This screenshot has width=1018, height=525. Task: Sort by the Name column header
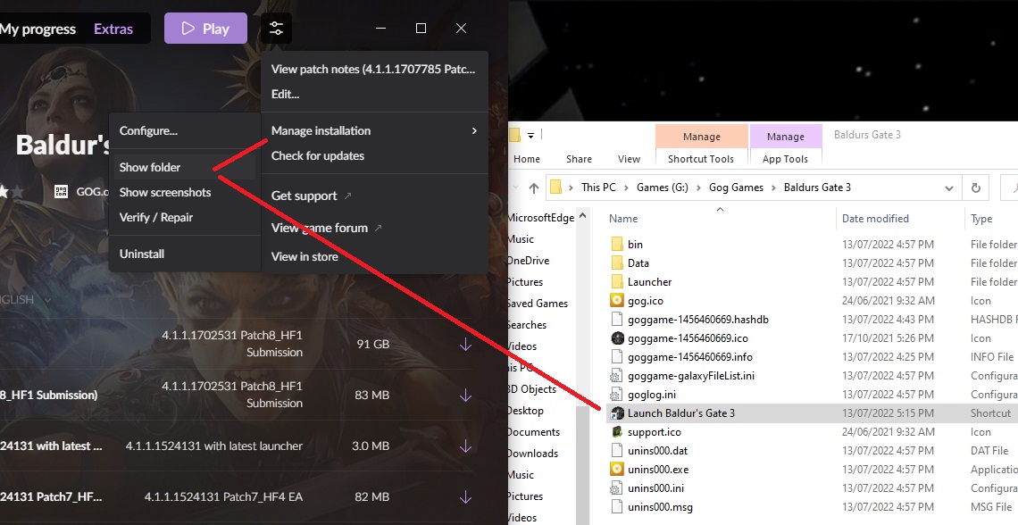tap(623, 219)
